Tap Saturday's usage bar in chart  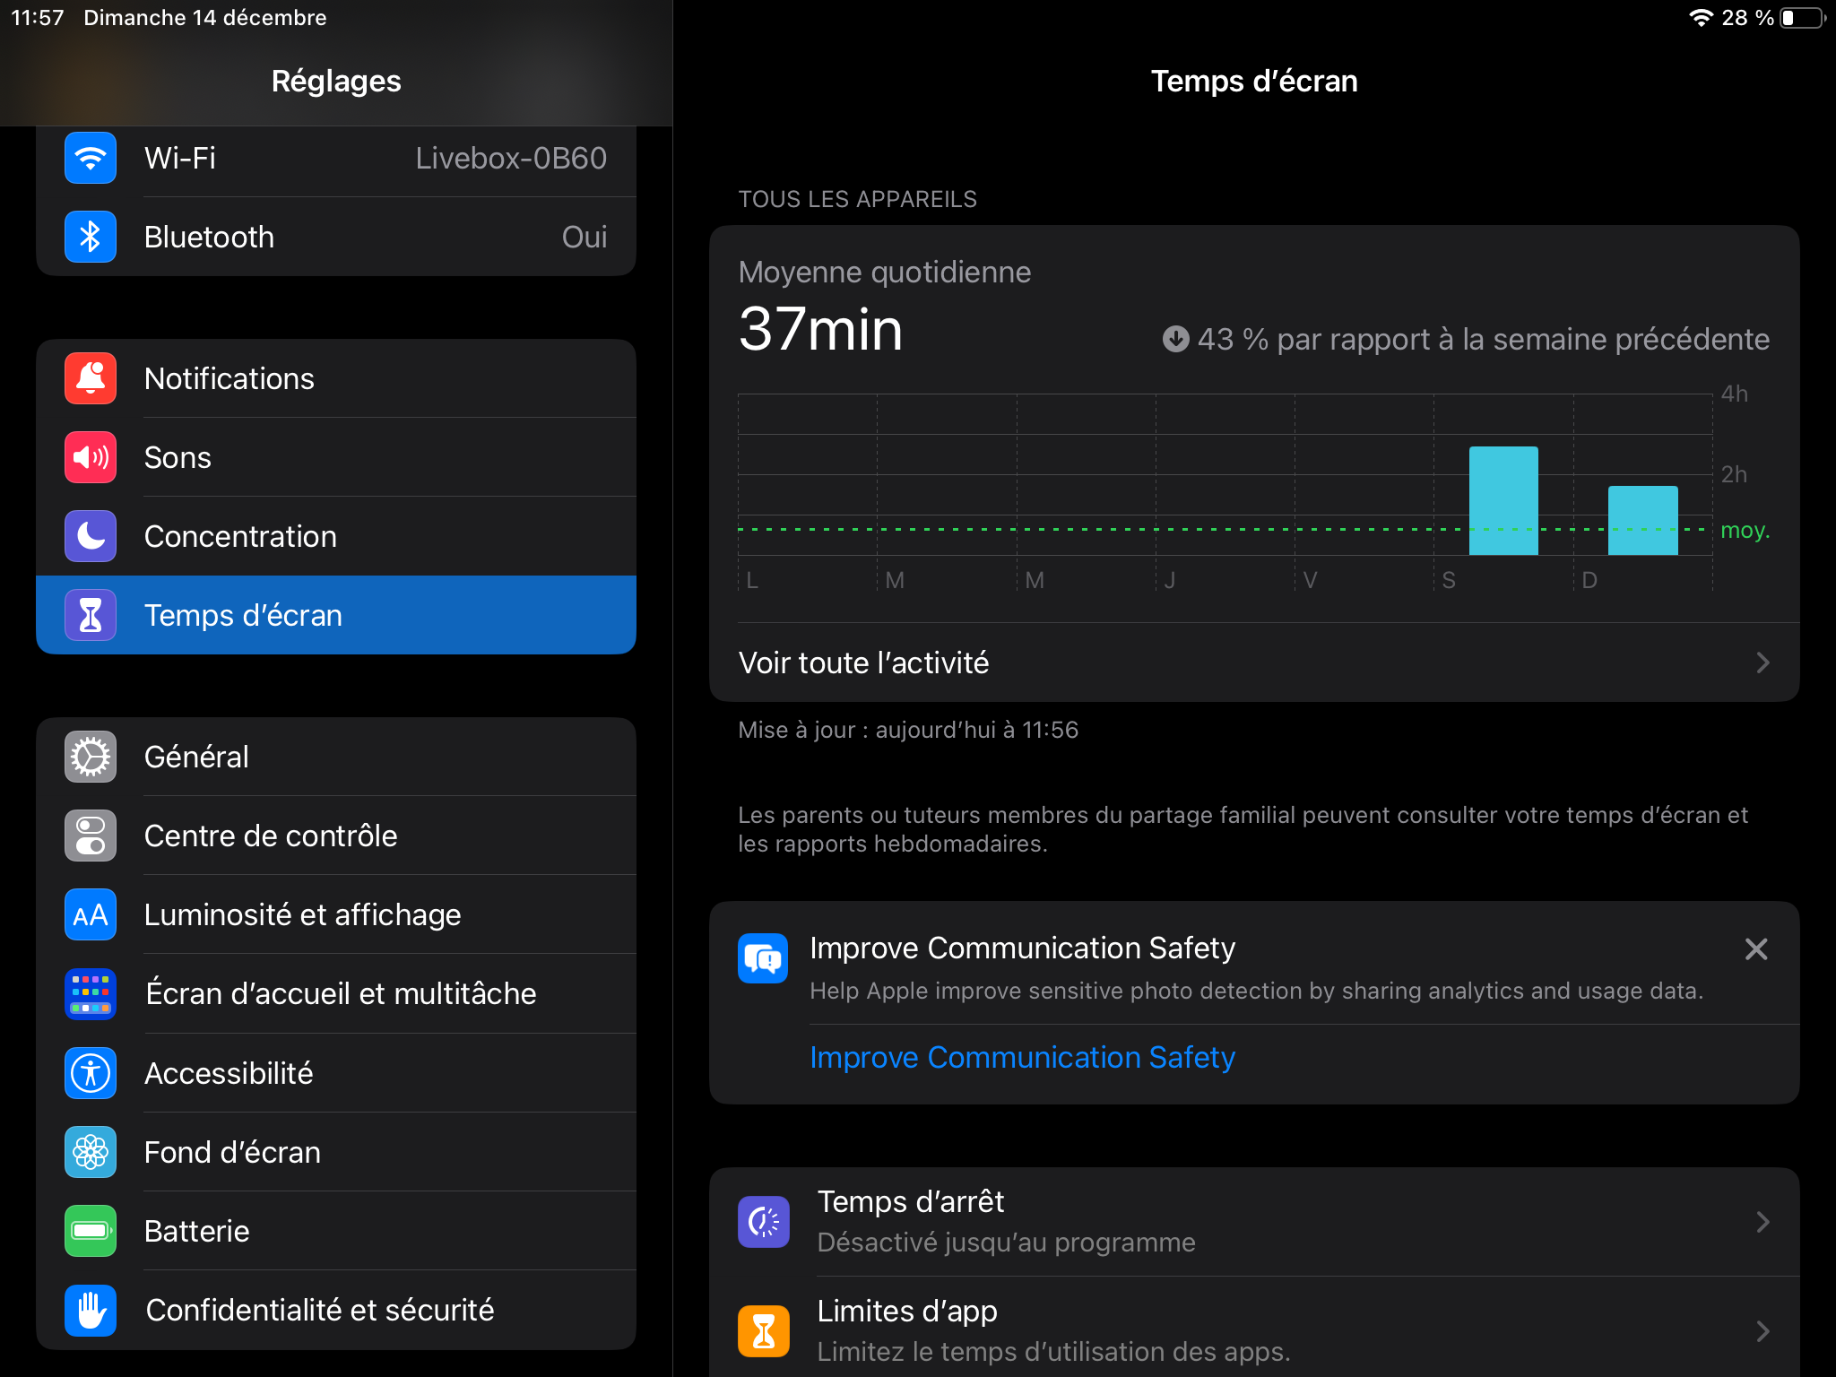point(1503,501)
